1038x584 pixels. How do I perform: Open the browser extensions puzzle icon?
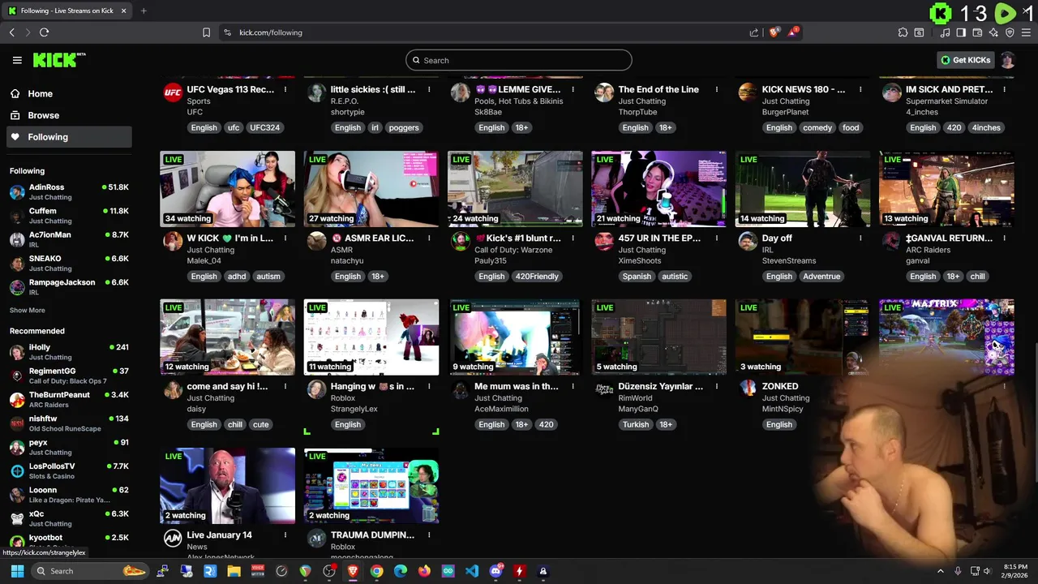903,32
